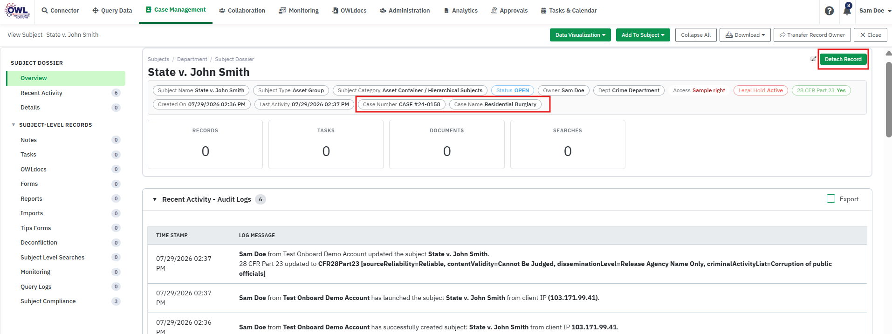Click the Collapse All button
The height and width of the screenshot is (334, 892).
pos(695,35)
